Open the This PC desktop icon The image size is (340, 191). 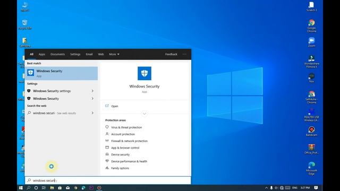(x=25, y=6)
